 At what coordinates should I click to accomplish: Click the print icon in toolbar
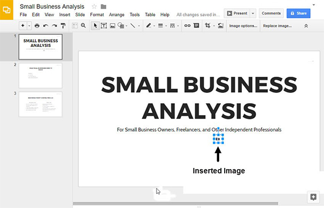(x=37, y=25)
